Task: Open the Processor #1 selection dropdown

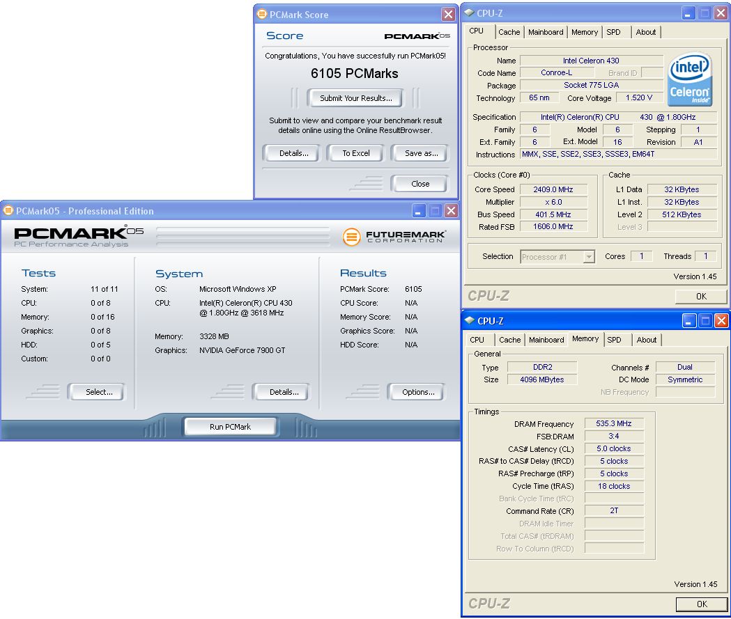Action: click(x=590, y=257)
